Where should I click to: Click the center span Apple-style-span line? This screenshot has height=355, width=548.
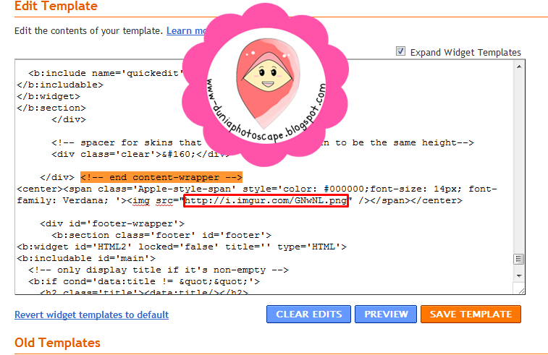pyautogui.click(x=257, y=189)
